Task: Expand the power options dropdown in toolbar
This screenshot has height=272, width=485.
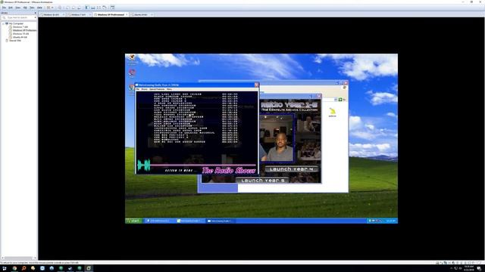Action: pos(52,8)
